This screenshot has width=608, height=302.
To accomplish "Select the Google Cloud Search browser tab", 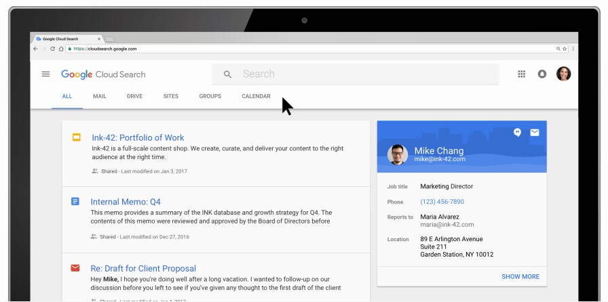I will pos(68,39).
